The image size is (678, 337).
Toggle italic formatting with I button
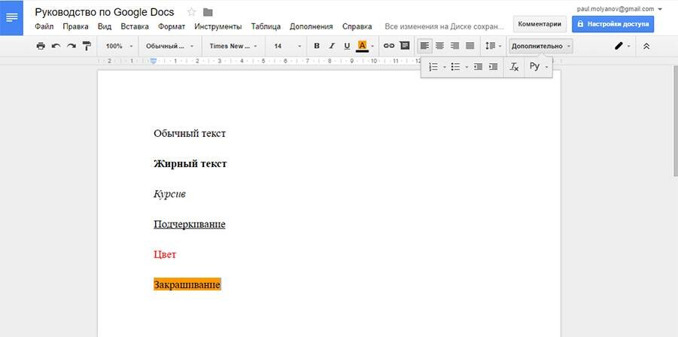click(x=332, y=46)
